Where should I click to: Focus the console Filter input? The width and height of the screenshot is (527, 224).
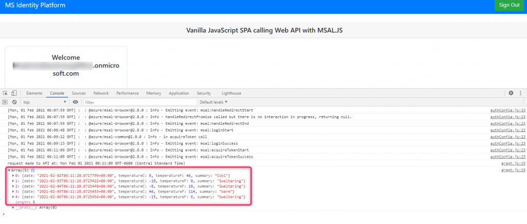tap(140, 102)
